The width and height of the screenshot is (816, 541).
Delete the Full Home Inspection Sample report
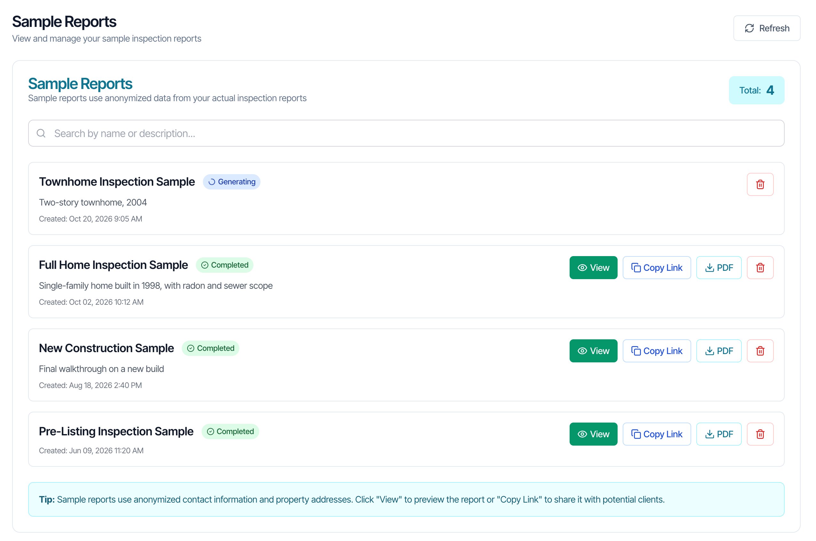(x=760, y=267)
